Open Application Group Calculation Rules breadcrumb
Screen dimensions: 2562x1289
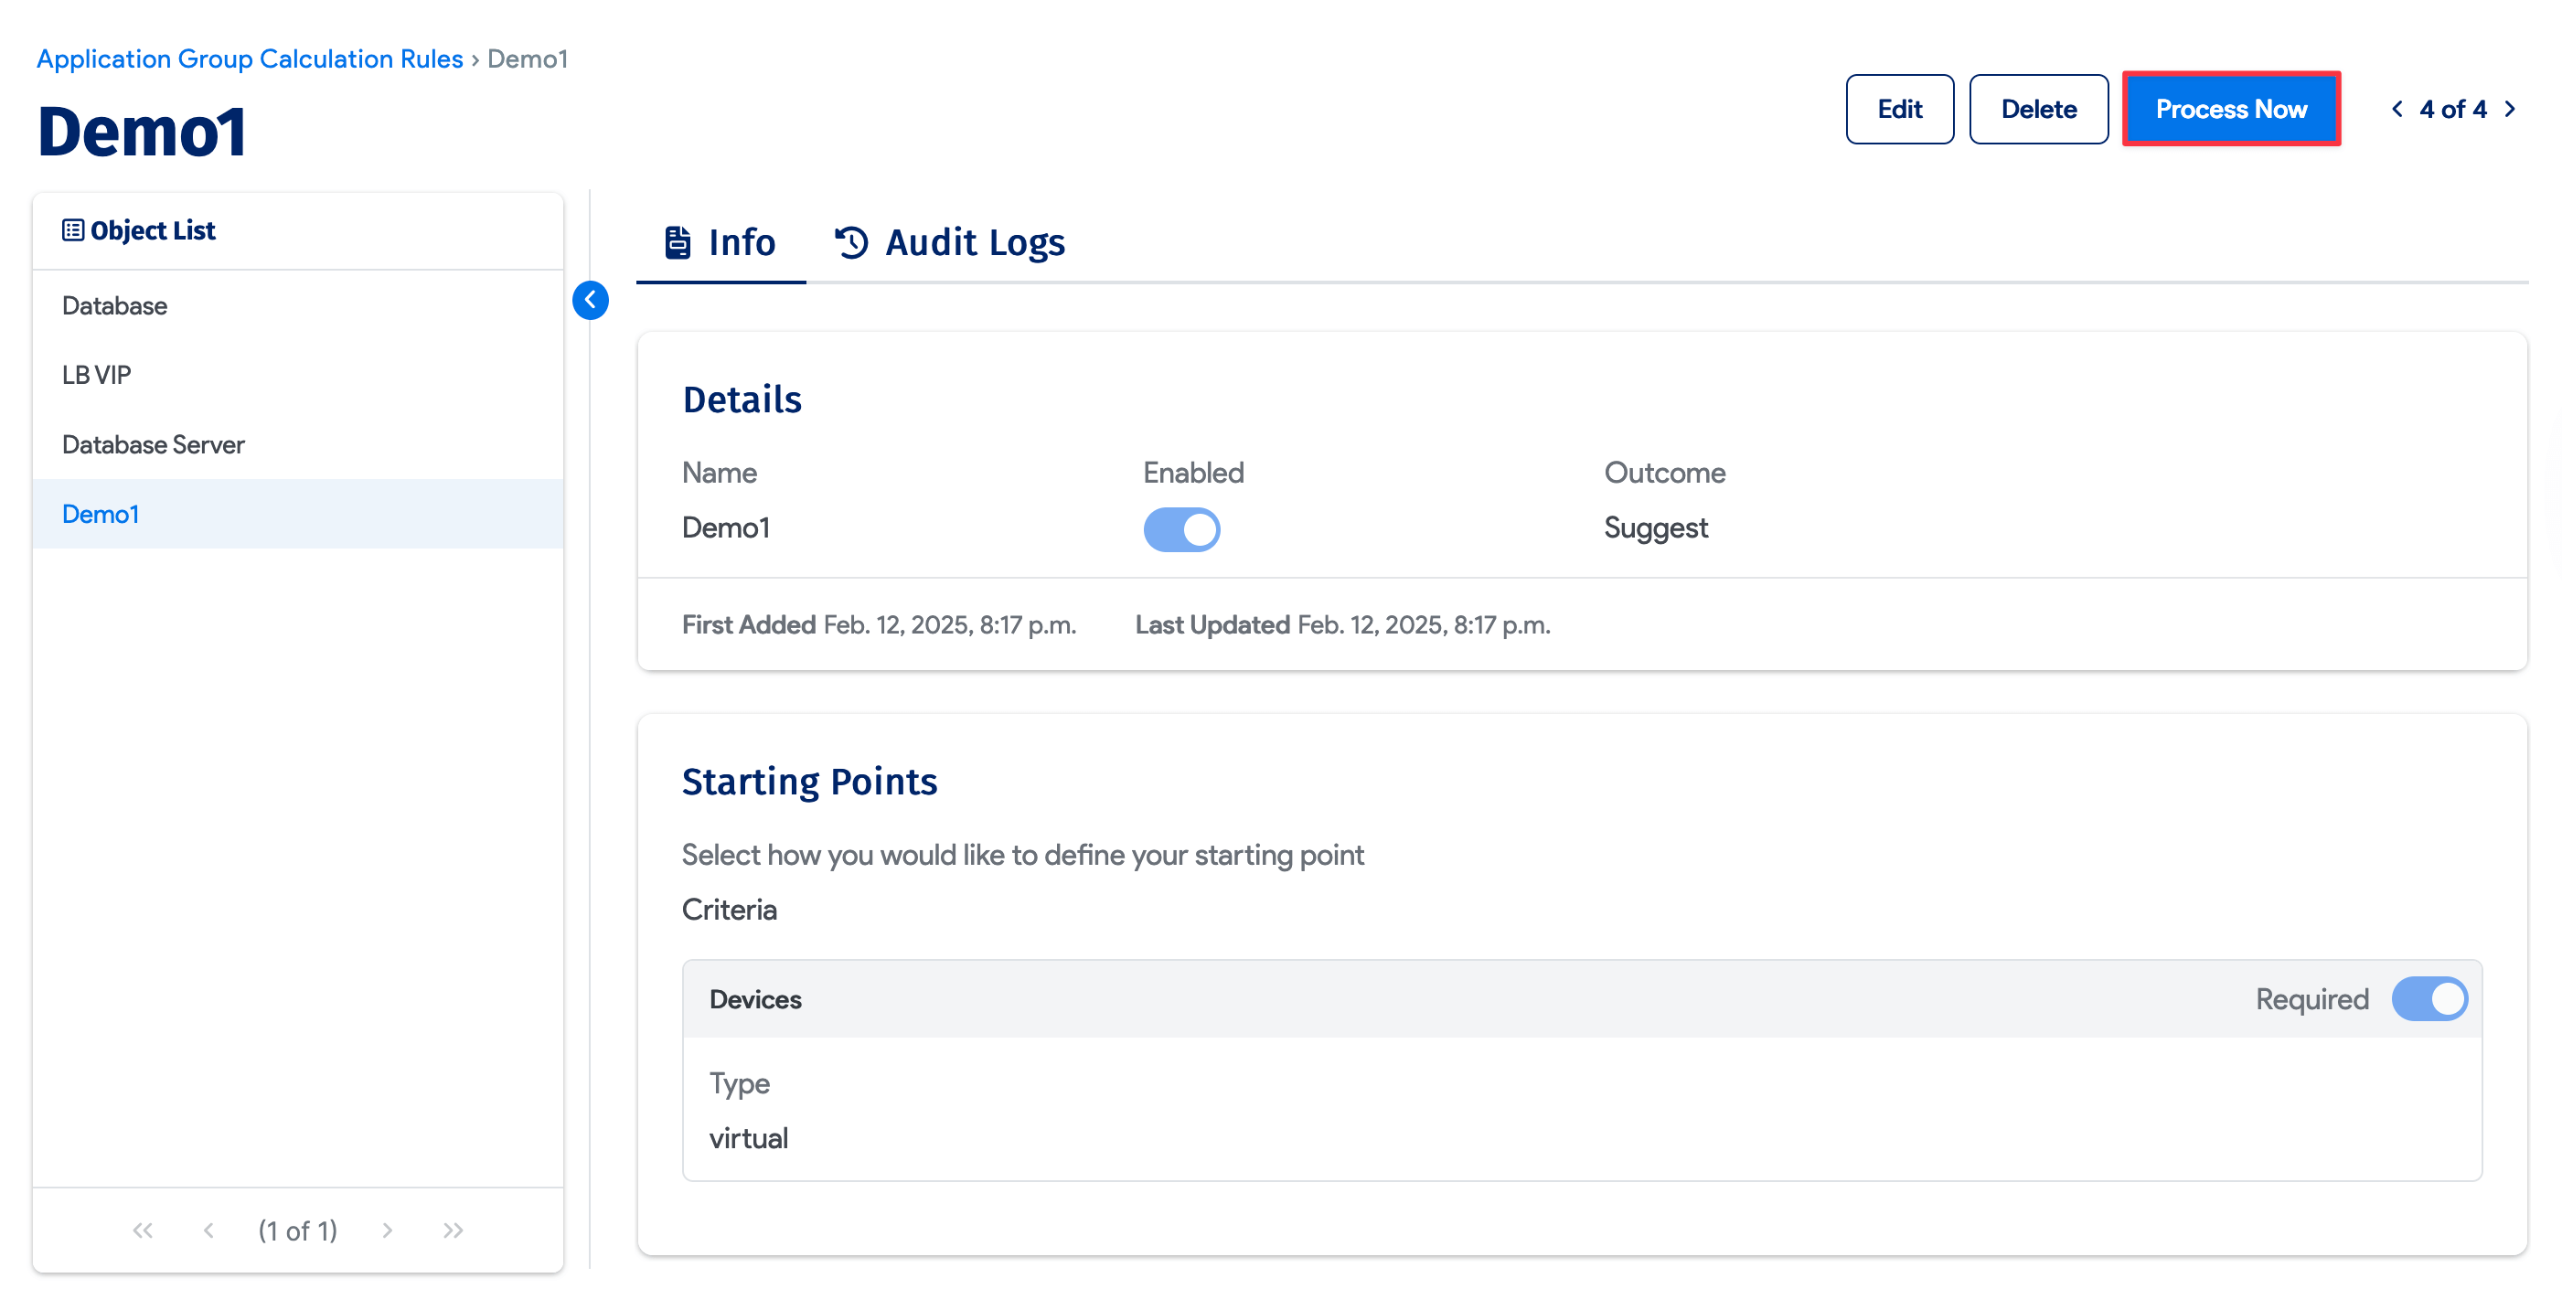click(250, 59)
